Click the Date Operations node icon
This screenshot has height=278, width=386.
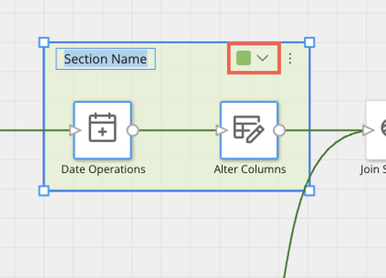coord(103,128)
